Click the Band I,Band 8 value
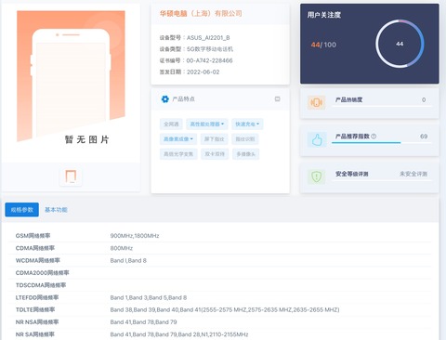 tap(128, 260)
